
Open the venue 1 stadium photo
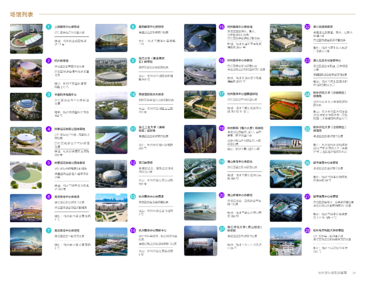click(x=26, y=39)
